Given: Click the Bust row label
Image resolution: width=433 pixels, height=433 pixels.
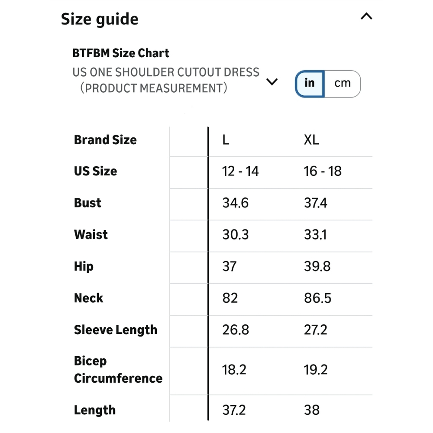Looking at the screenshot, I should click(87, 203).
